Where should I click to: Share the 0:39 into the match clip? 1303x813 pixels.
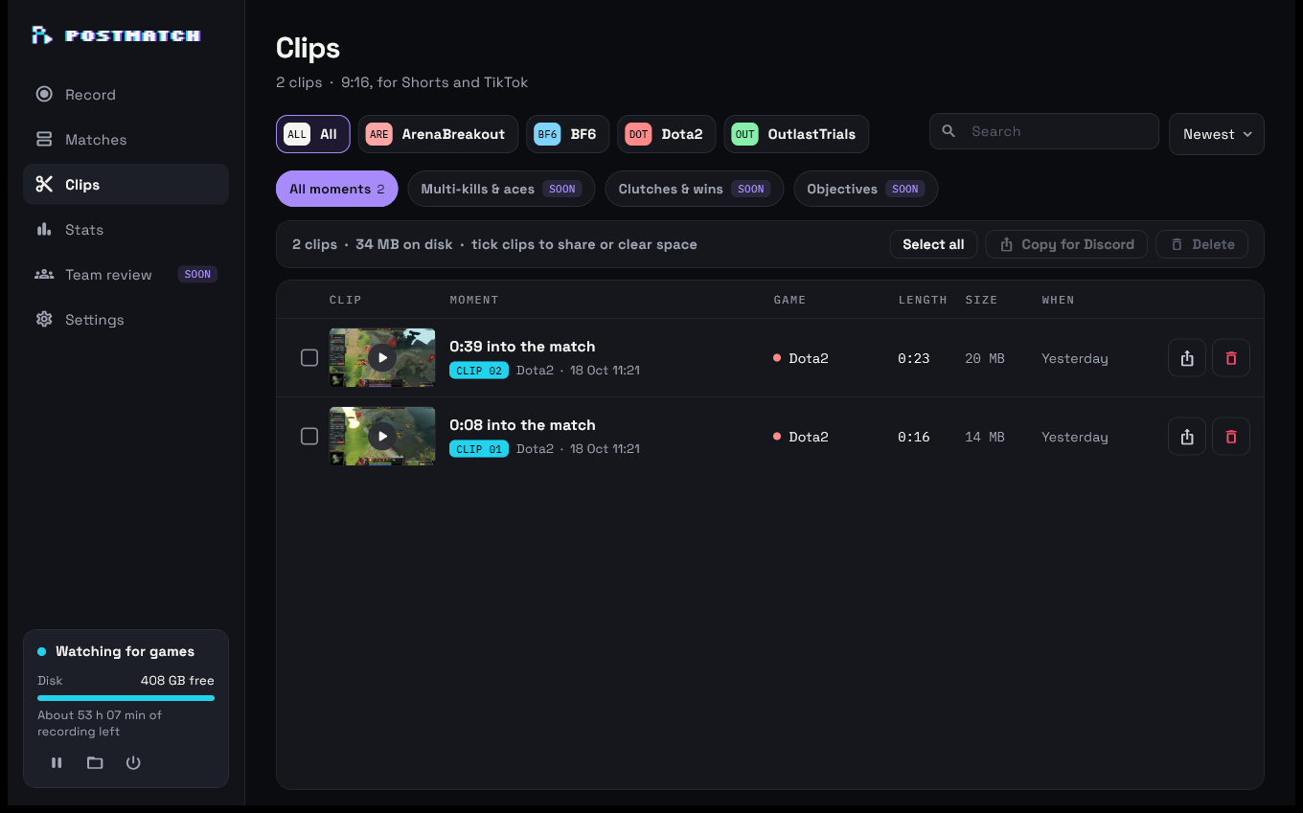pos(1187,358)
